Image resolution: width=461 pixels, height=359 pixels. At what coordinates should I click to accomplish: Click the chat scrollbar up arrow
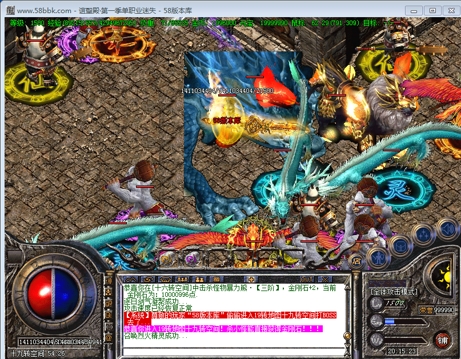point(347,288)
